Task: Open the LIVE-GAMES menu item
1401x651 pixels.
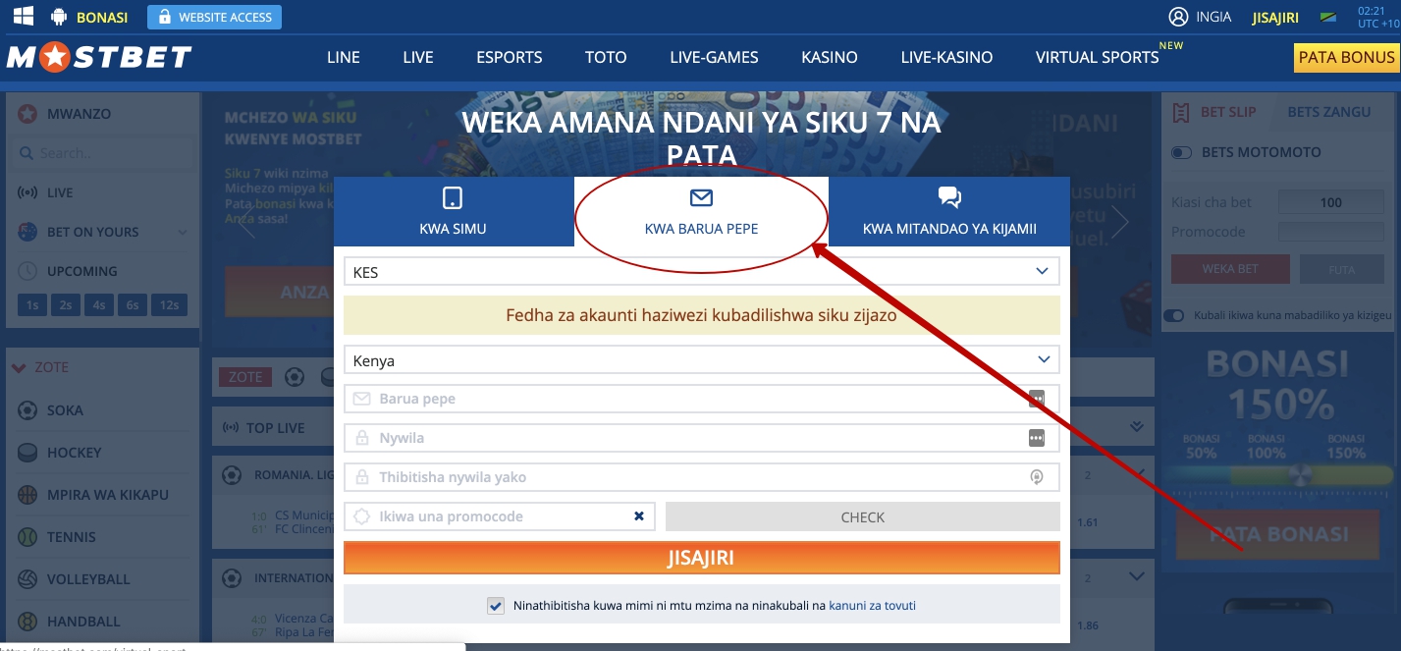Action: (714, 58)
